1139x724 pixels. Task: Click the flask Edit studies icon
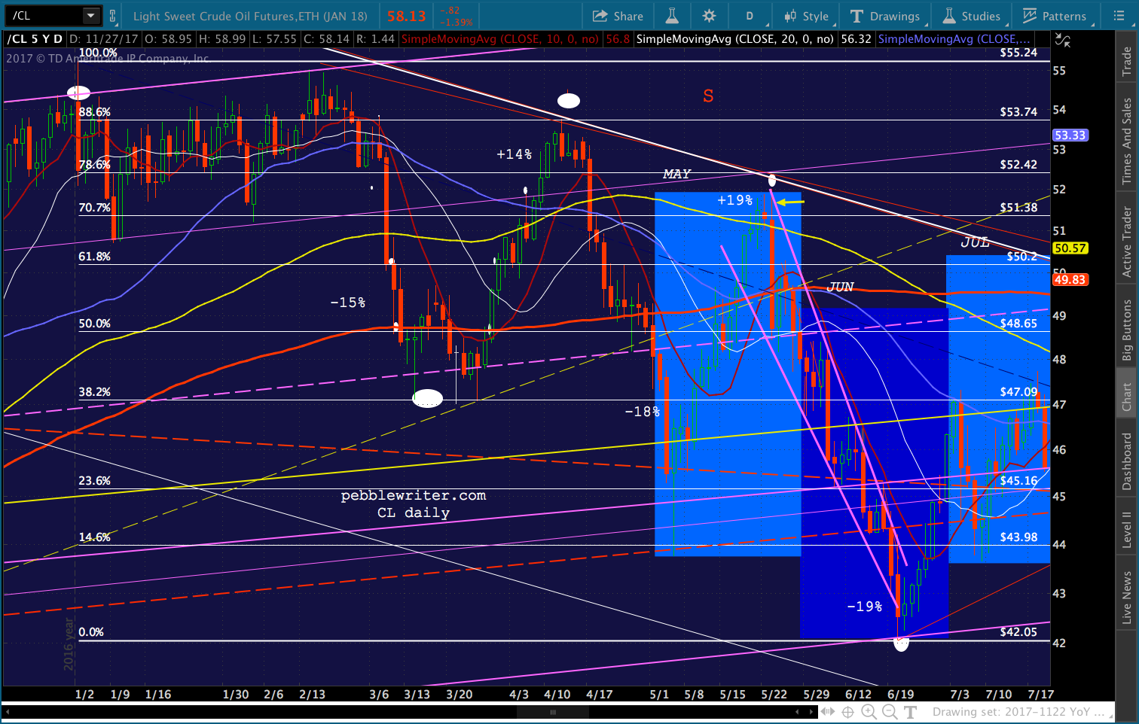coord(672,16)
